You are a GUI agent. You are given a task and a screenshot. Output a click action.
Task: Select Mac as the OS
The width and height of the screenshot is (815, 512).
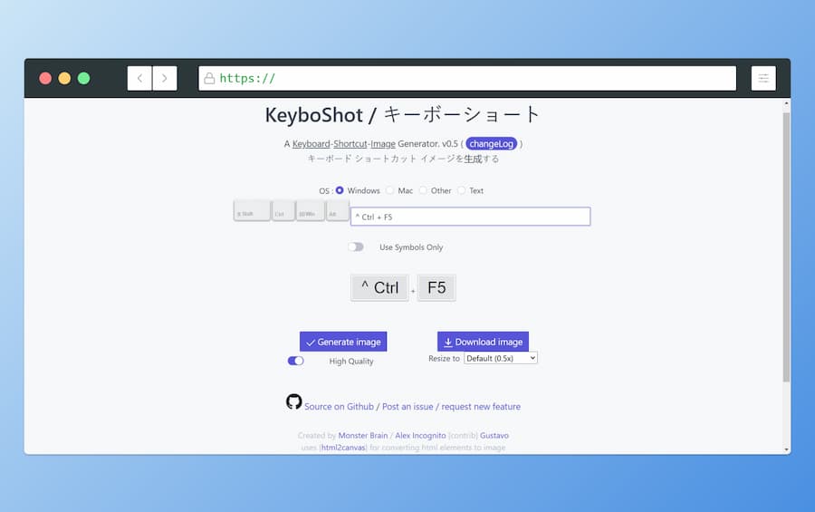(x=389, y=190)
